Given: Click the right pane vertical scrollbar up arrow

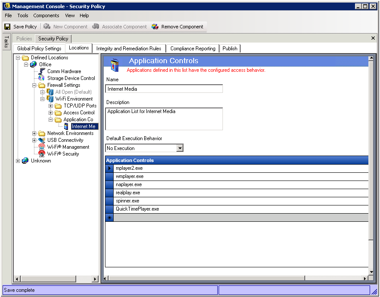Looking at the screenshot, I should click(x=371, y=58).
